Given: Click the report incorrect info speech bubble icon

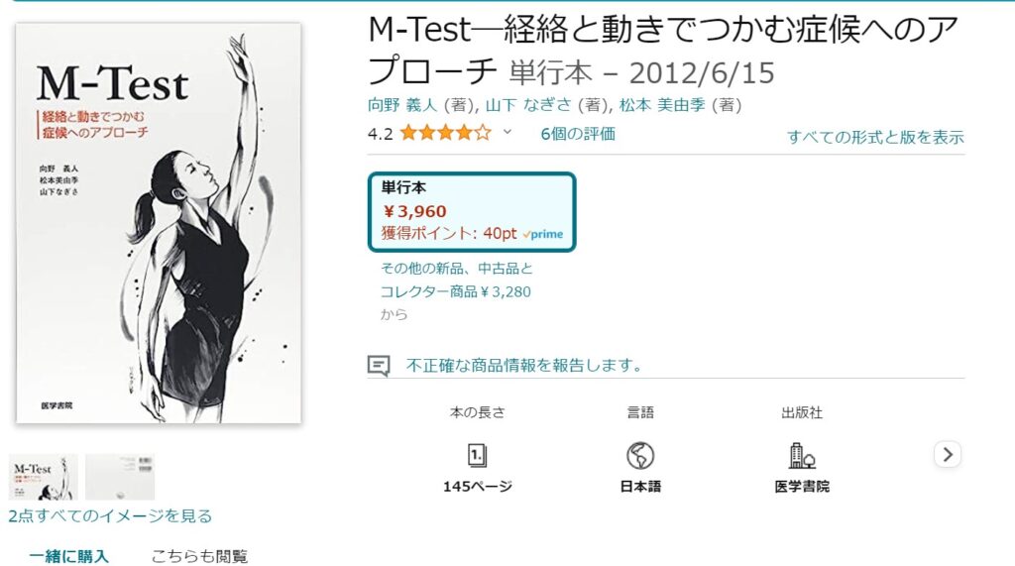Looking at the screenshot, I should point(379,366).
